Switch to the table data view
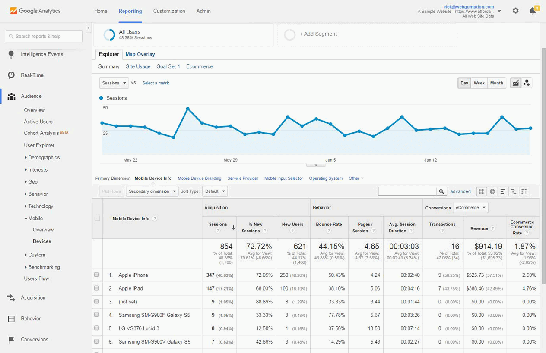Image resolution: width=546 pixels, height=353 pixels. pos(481,191)
